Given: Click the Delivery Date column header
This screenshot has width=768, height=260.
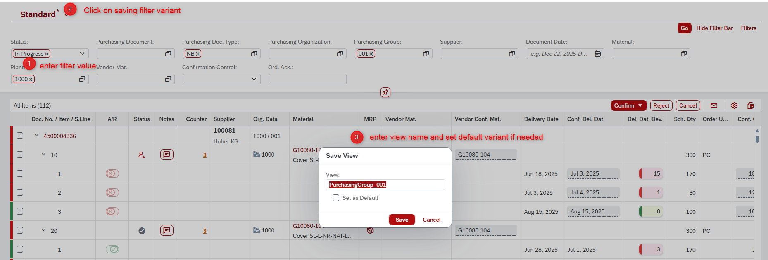Looking at the screenshot, I should coord(541,119).
